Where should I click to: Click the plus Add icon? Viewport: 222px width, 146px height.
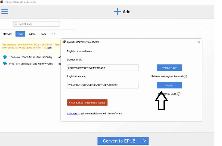pos(117,12)
